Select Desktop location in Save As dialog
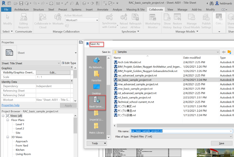 [96, 89]
